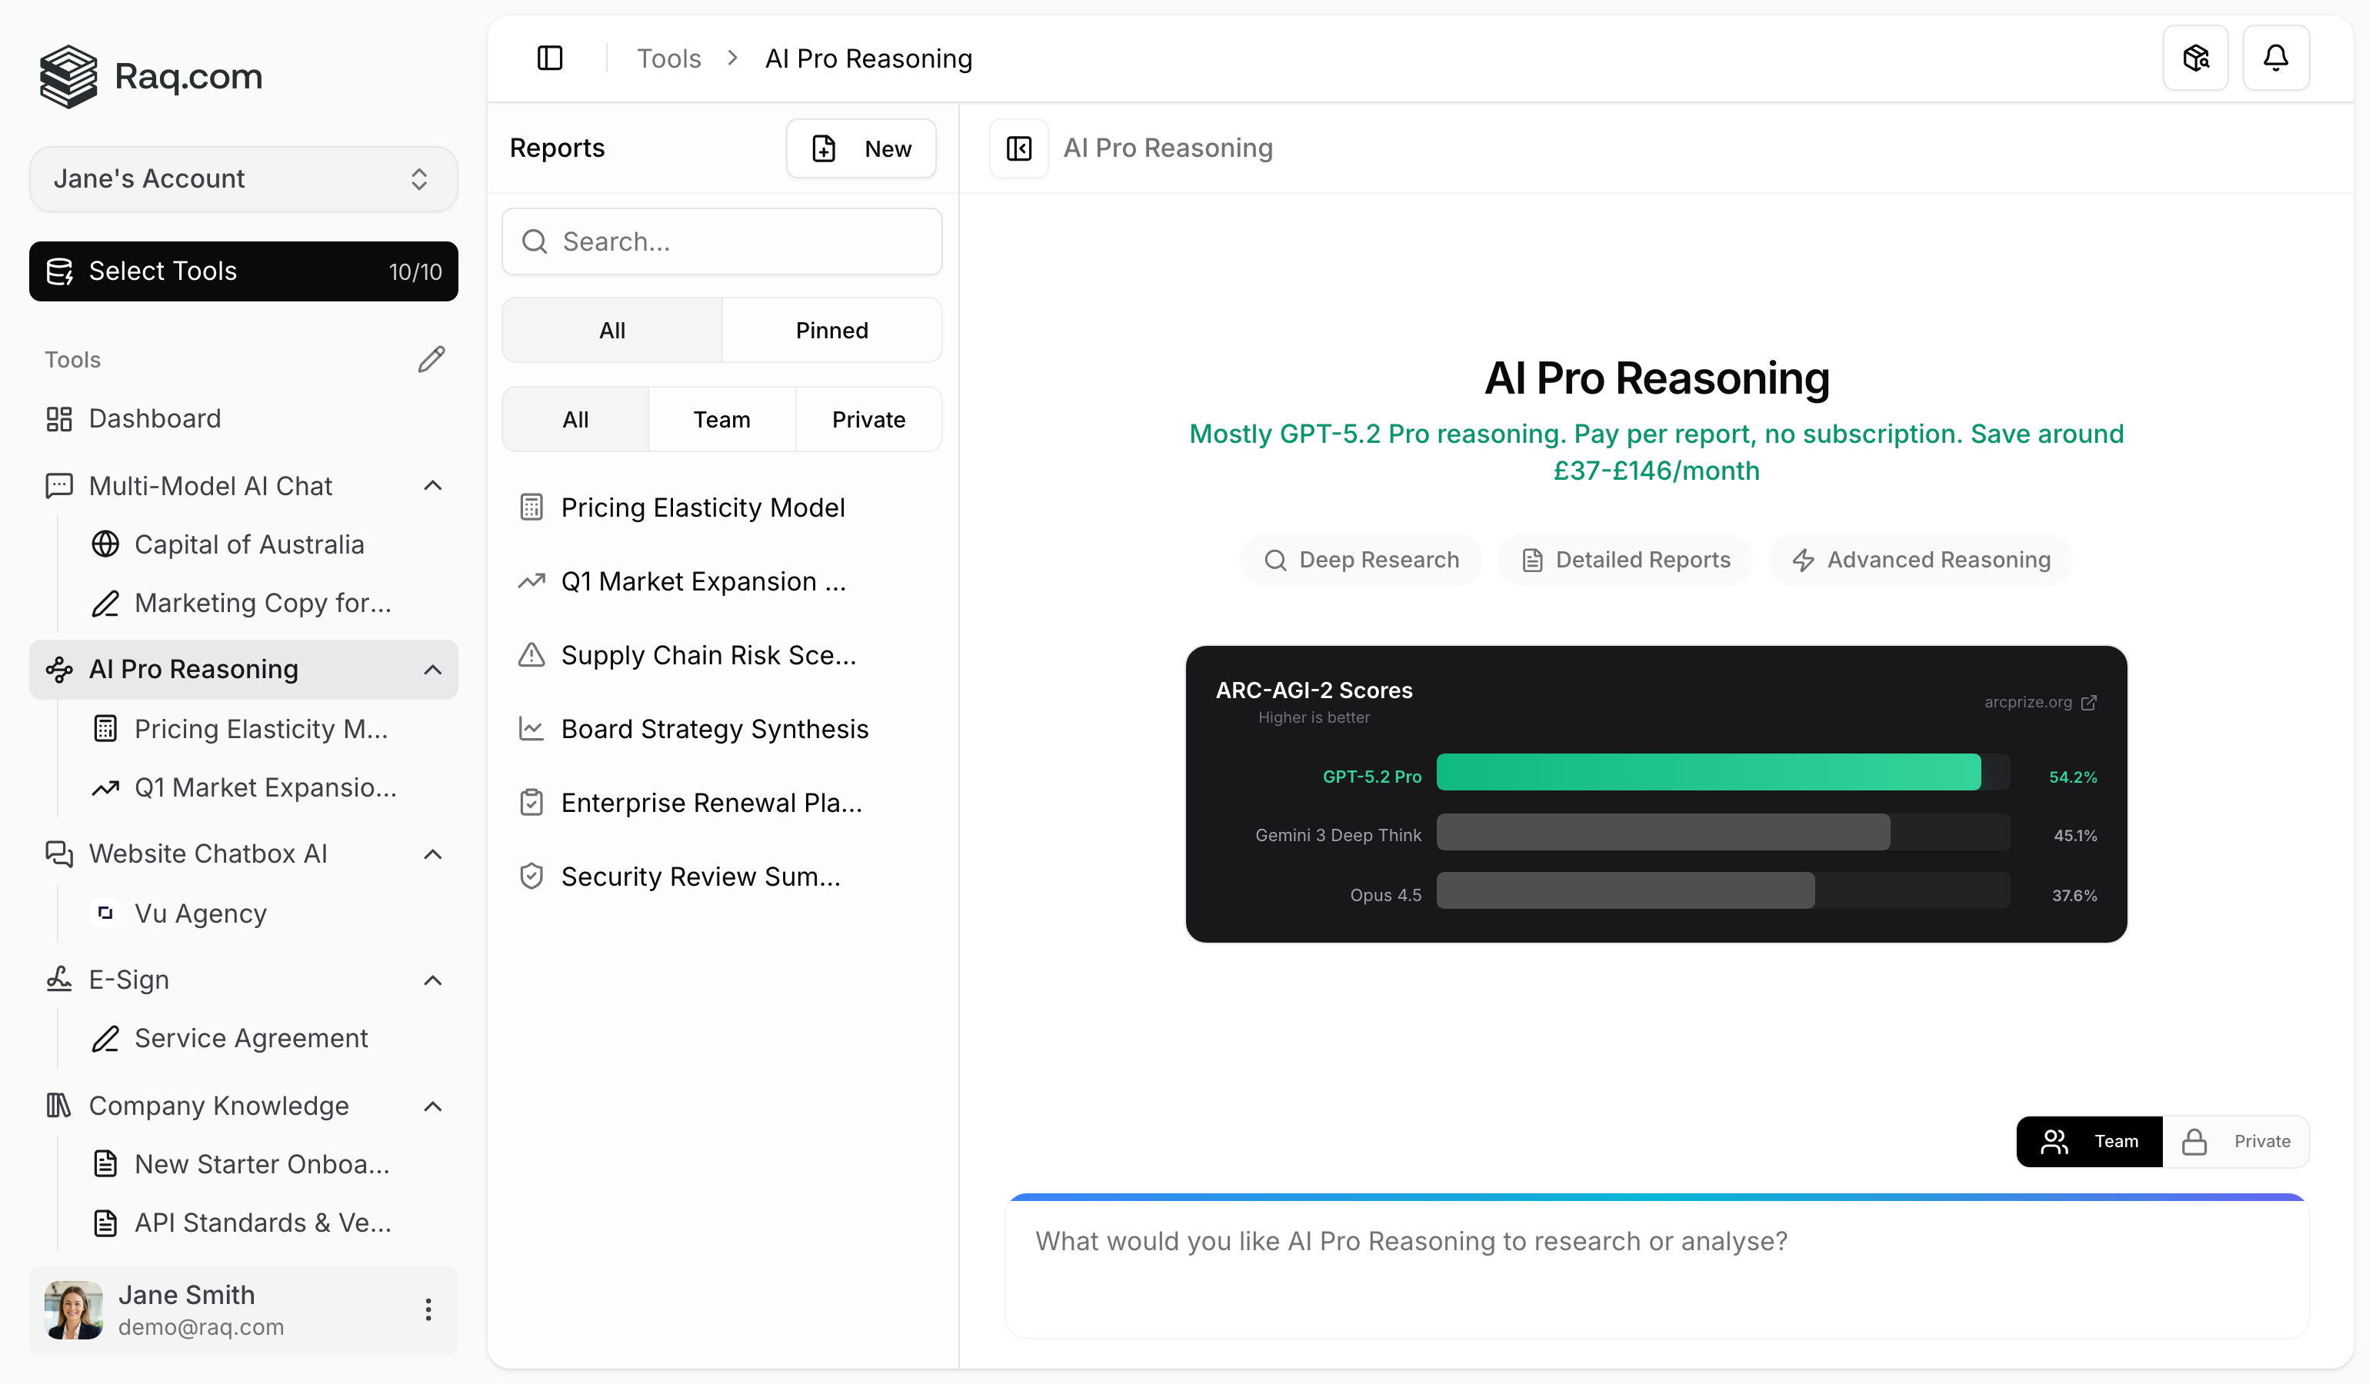Open the arcprize.org external link
Screen dimensions: 2369x1384
(x=2040, y=702)
